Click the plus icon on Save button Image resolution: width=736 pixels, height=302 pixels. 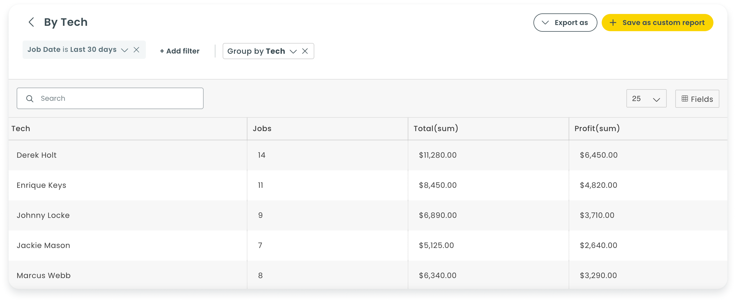point(613,23)
